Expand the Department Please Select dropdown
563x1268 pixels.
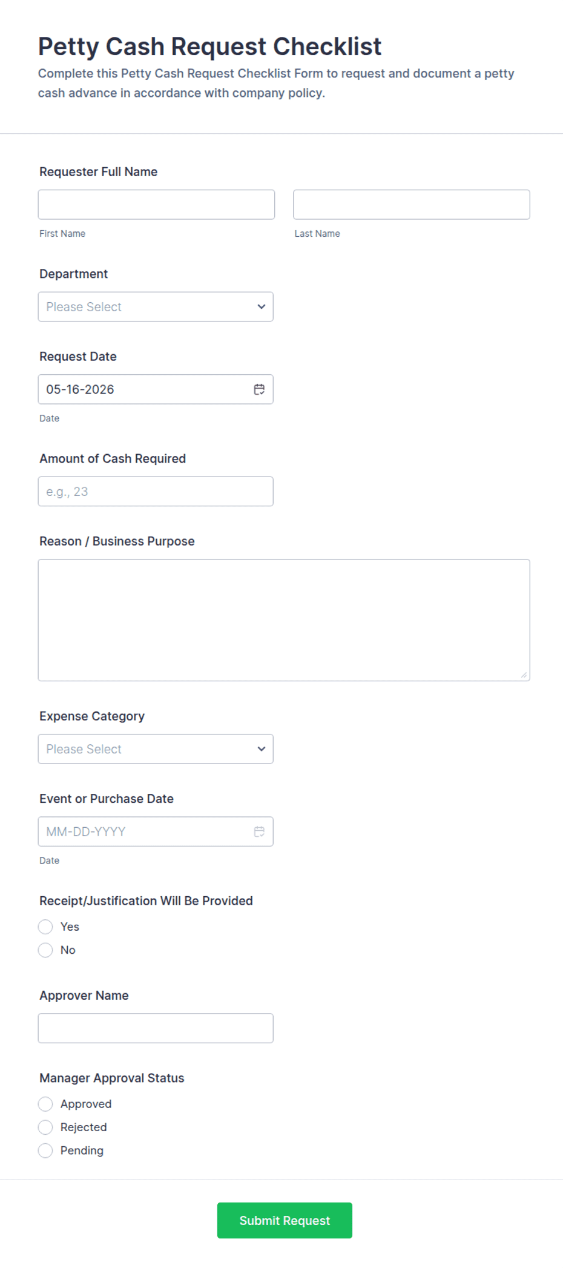(156, 306)
